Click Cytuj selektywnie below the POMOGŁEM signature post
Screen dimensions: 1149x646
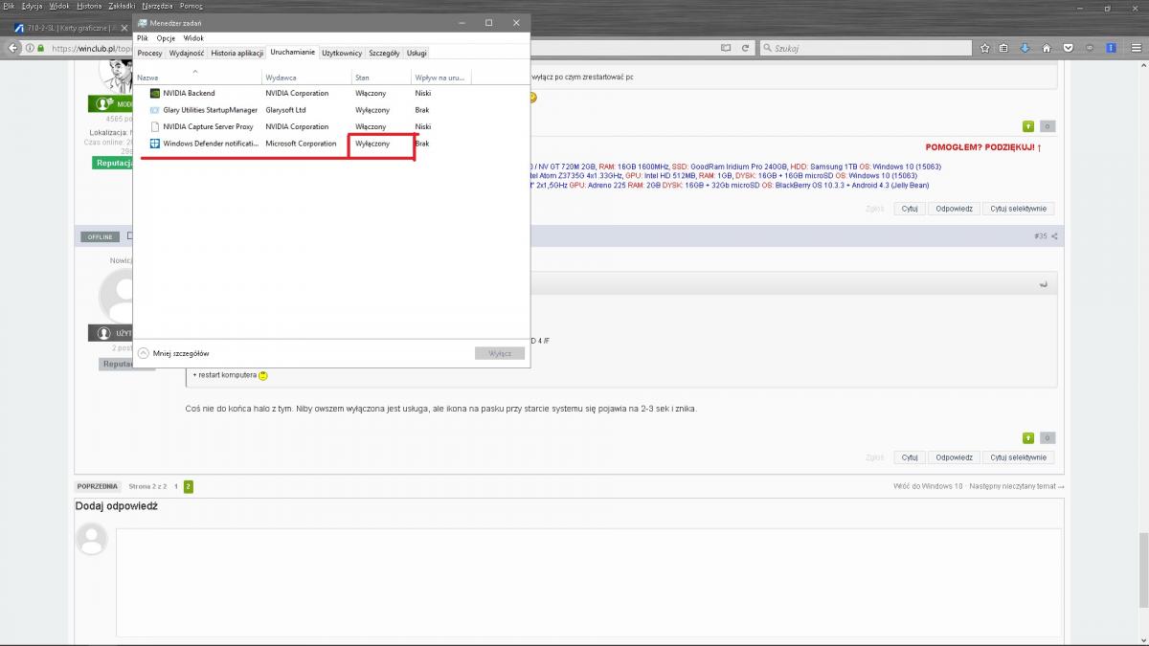[x=1019, y=209]
